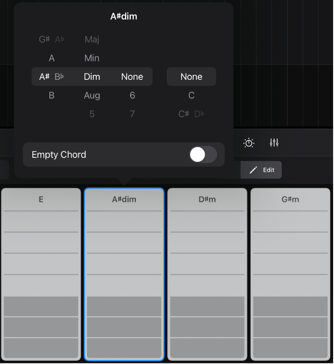Select the D#m chord strip
The height and width of the screenshot is (364, 334).
(x=207, y=274)
